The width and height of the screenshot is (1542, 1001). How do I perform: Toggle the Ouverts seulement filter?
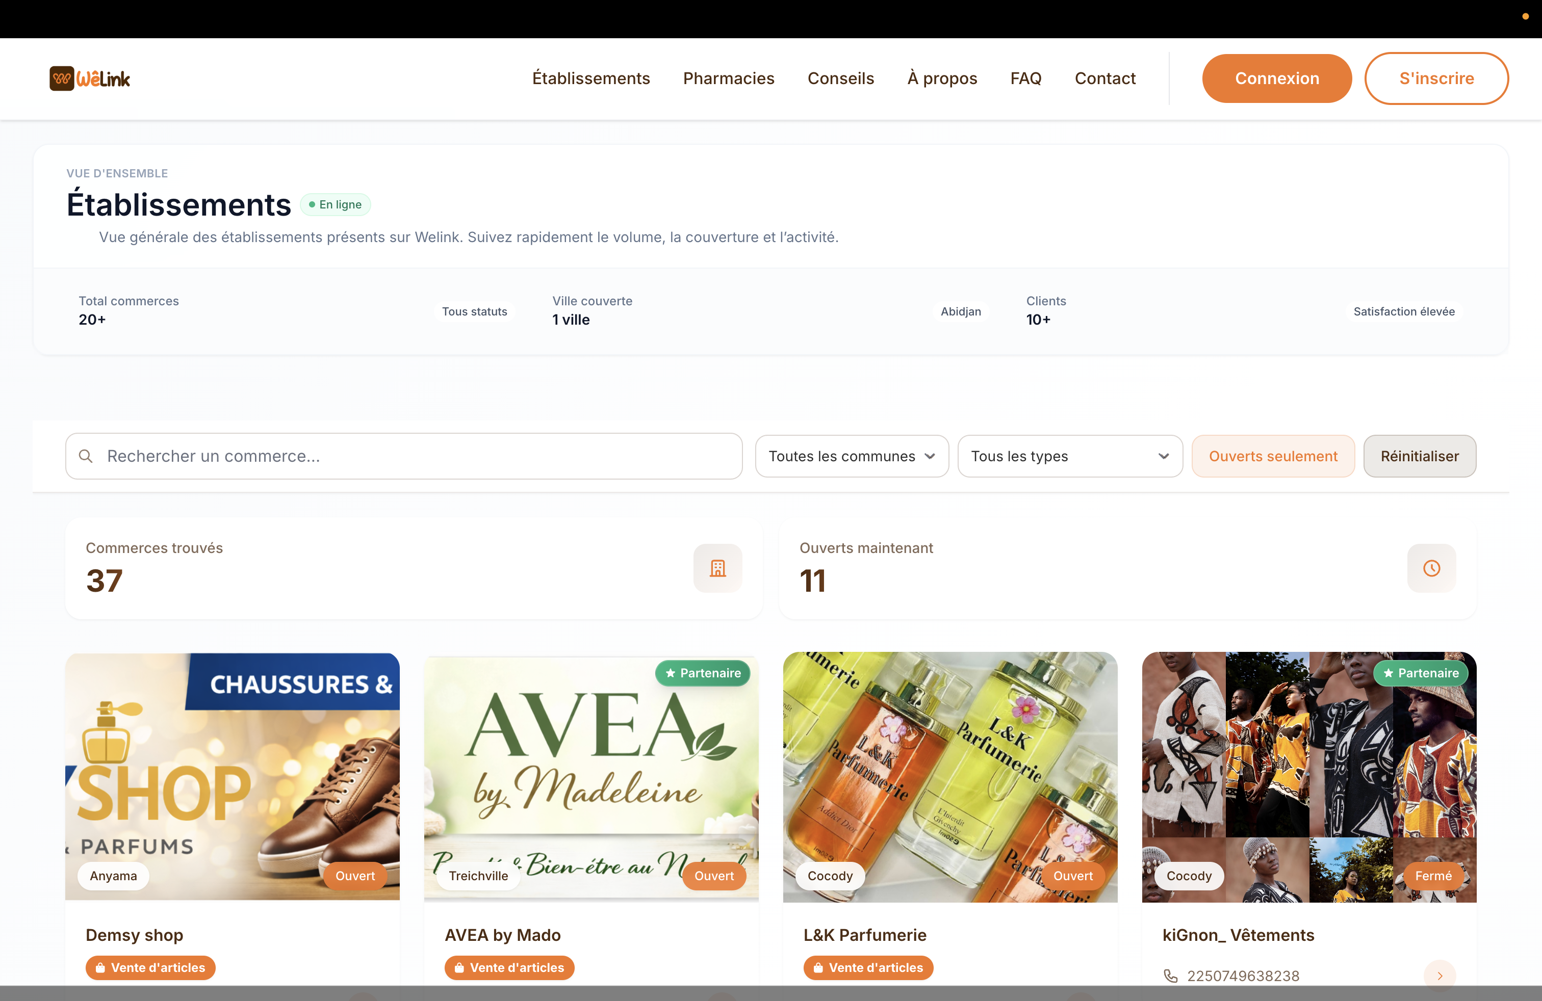click(1273, 457)
